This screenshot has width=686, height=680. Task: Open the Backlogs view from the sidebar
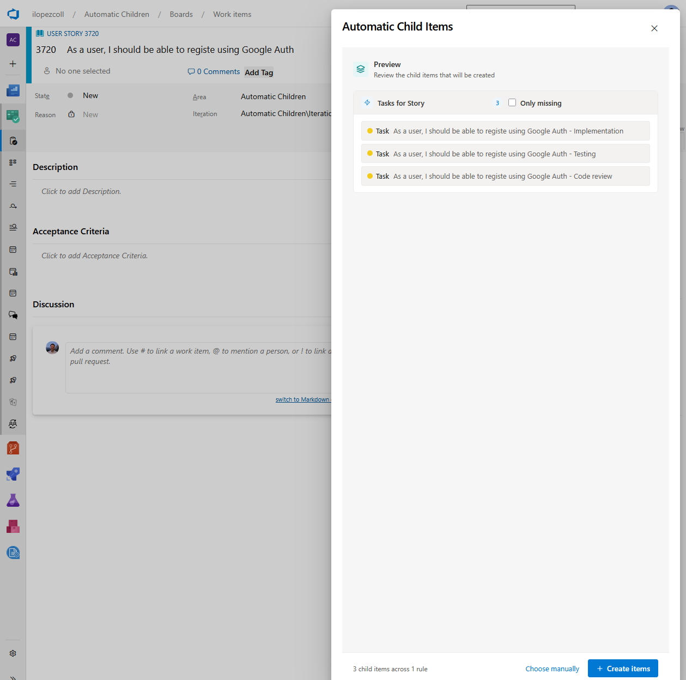coord(13,184)
